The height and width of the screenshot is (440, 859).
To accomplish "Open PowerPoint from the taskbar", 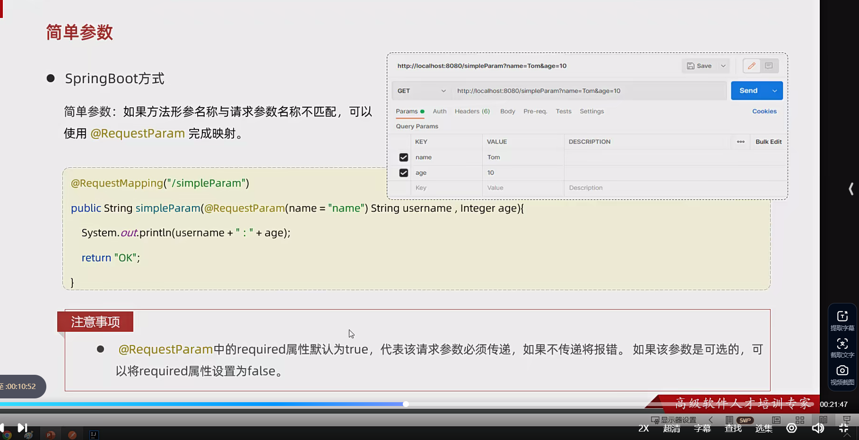I will (x=51, y=435).
